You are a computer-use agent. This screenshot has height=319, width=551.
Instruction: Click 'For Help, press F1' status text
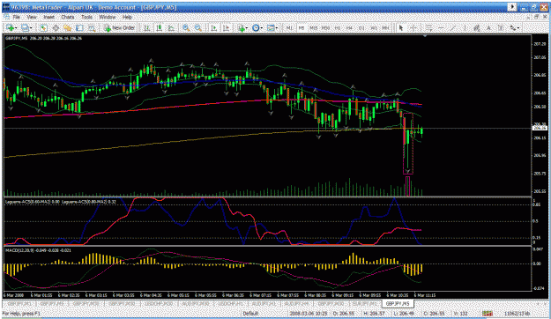[x=22, y=313]
